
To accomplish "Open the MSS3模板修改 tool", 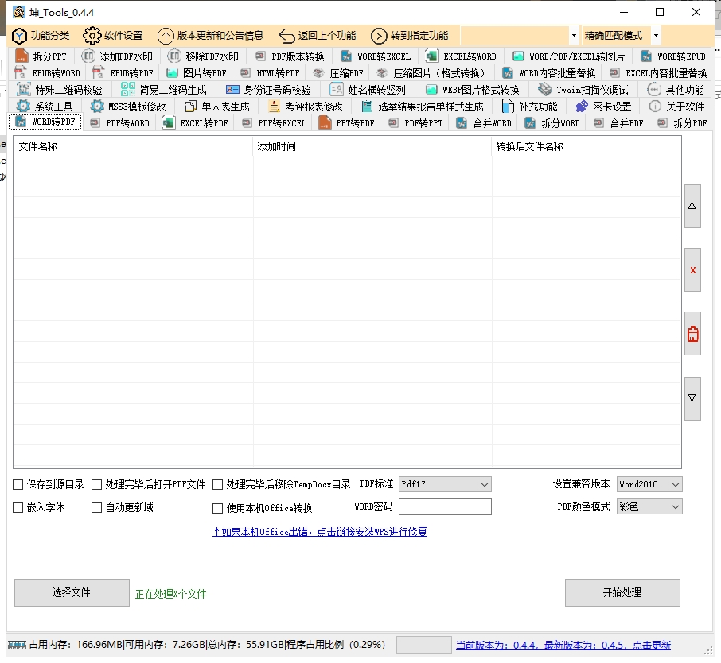I will coord(128,107).
